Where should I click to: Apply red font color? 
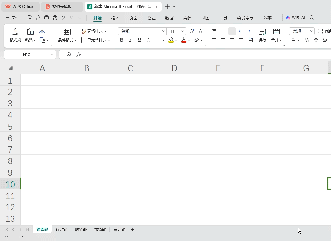coord(184,40)
